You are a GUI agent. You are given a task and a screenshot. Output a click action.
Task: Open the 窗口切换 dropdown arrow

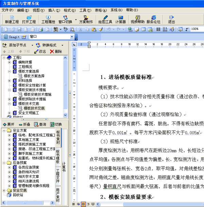76,20
